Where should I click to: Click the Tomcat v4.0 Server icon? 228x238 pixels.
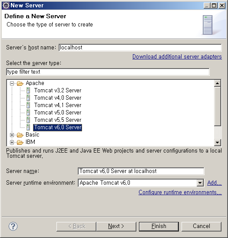28,98
